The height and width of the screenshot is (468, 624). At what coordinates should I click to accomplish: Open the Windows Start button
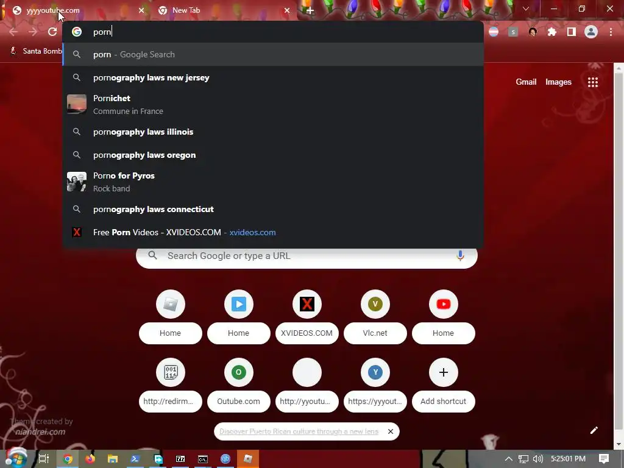pyautogui.click(x=16, y=458)
